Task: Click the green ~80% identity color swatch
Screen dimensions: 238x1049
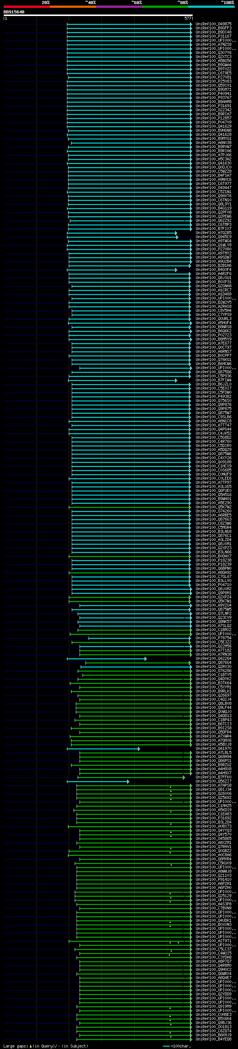Action: [x=165, y=7]
